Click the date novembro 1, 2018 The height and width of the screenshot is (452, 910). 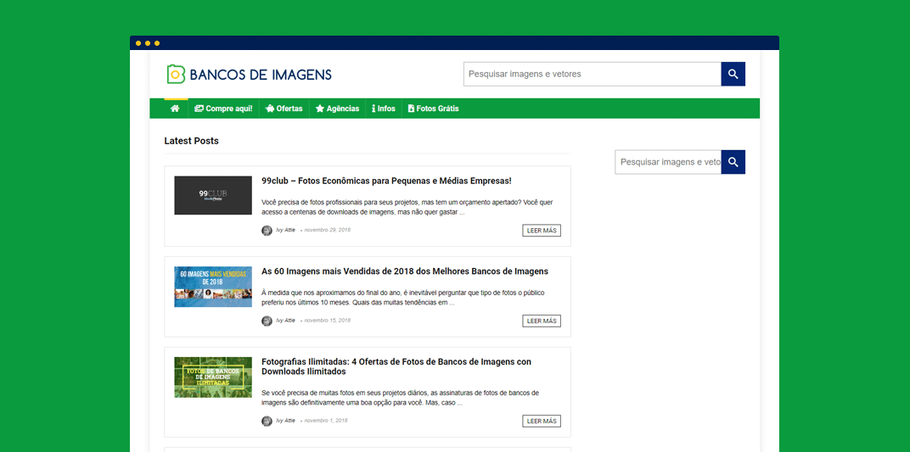coord(326,421)
